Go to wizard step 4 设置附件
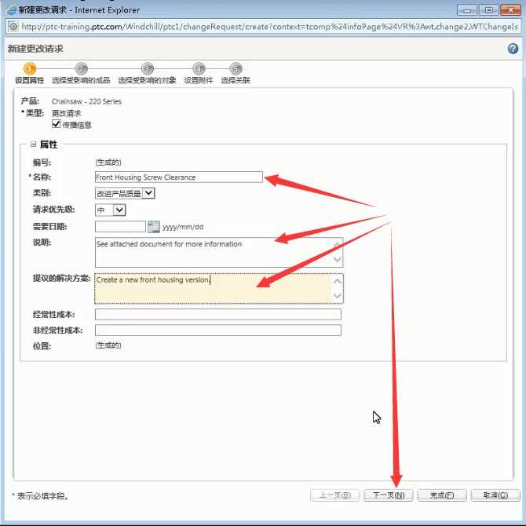The height and width of the screenshot is (526, 526). 199,69
